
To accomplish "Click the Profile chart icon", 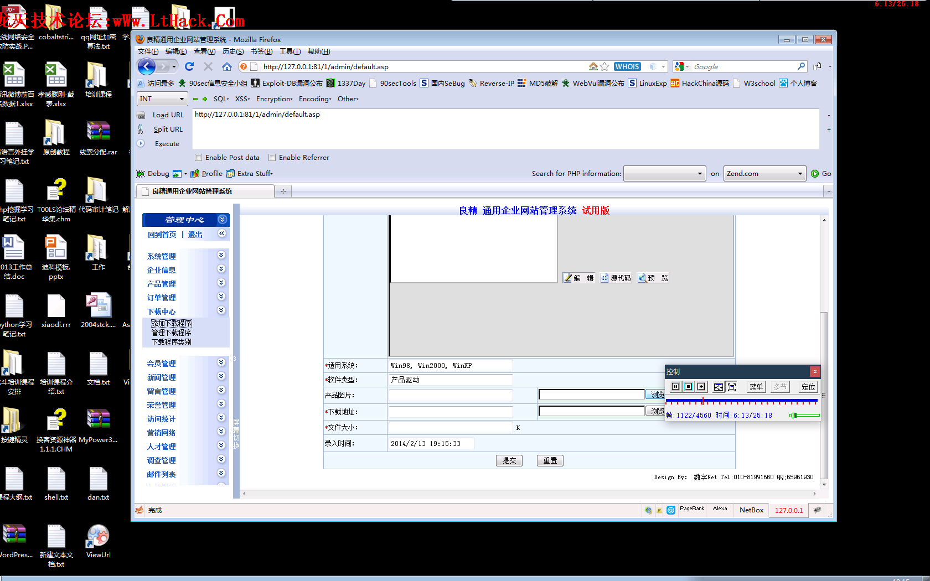I will [x=195, y=174].
